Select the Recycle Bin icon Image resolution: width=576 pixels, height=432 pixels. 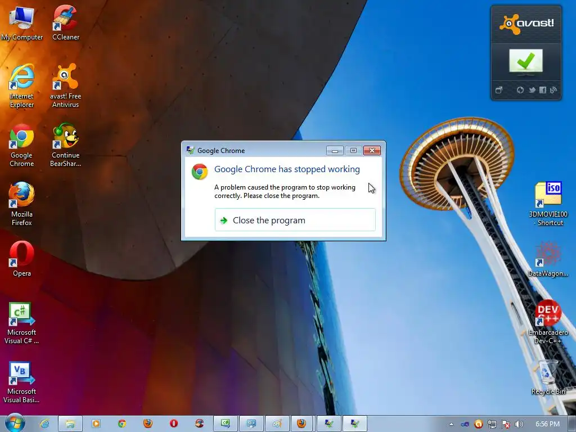coord(548,377)
